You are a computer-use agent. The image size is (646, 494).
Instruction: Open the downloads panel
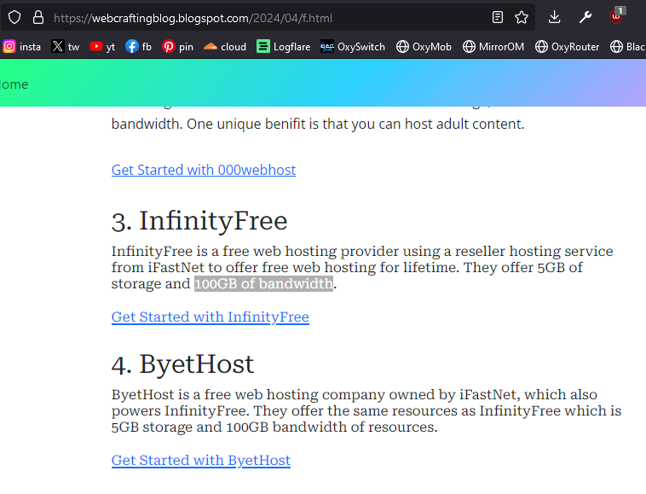coord(554,17)
